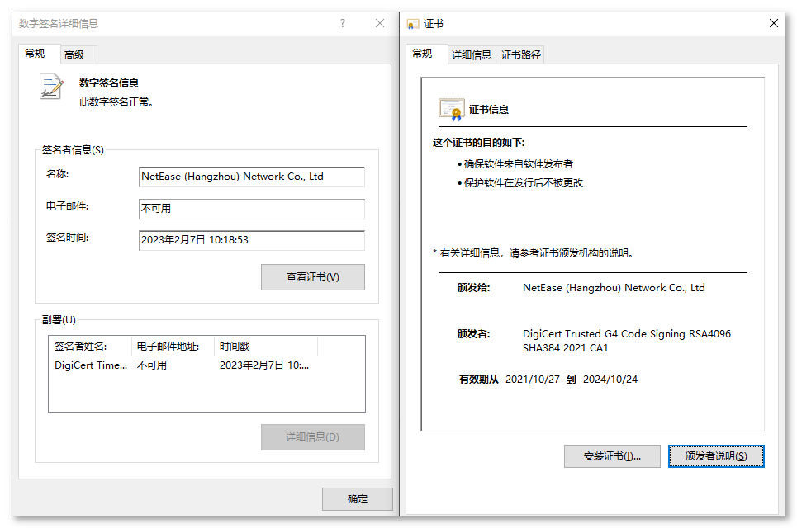Click the 签名者姓名 column header

pos(90,346)
